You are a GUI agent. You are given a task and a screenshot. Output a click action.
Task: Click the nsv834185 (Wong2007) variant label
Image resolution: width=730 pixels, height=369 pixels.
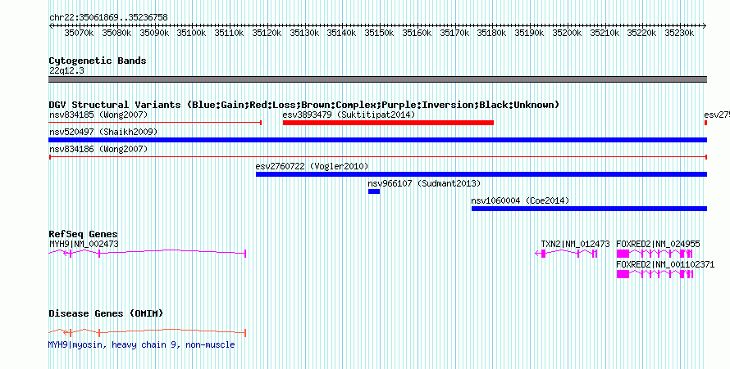pyautogui.click(x=98, y=115)
